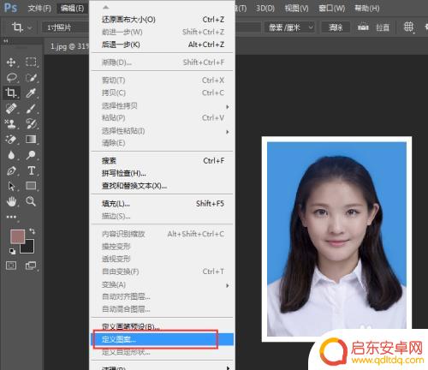Select the Hand tool
Image resolution: width=428 pixels, height=370 pixels.
pos(11,201)
